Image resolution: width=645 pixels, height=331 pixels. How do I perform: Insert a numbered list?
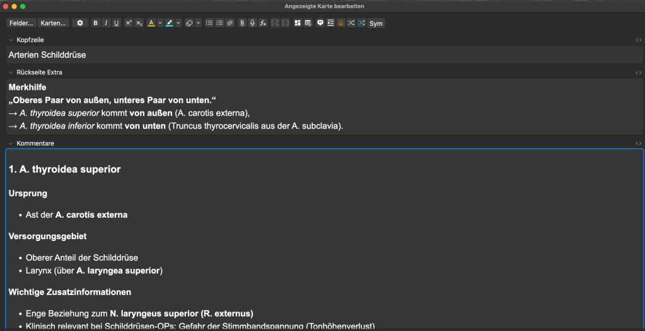point(219,23)
